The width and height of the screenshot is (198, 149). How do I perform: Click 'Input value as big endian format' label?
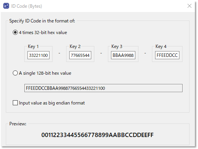pos(52,103)
